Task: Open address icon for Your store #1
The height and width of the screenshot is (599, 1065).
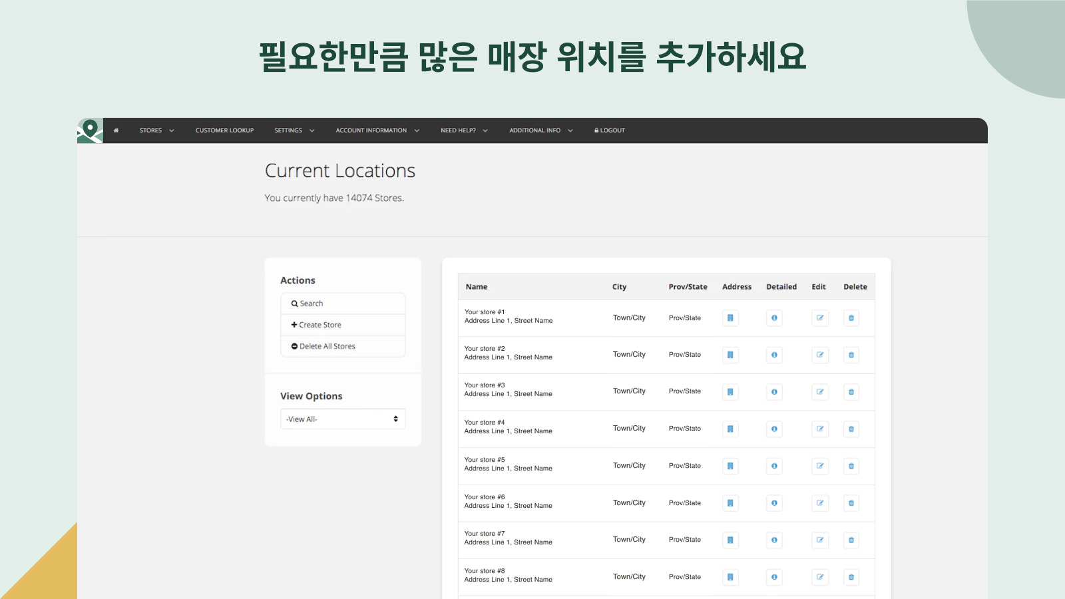Action: point(730,318)
